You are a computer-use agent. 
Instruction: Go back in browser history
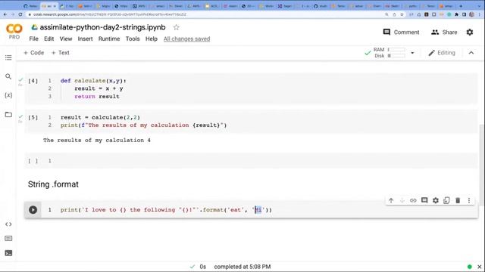click(5, 14)
